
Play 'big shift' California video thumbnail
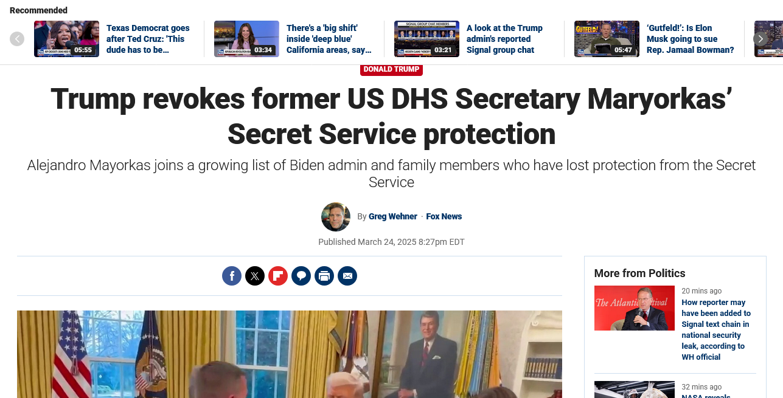tap(246, 39)
